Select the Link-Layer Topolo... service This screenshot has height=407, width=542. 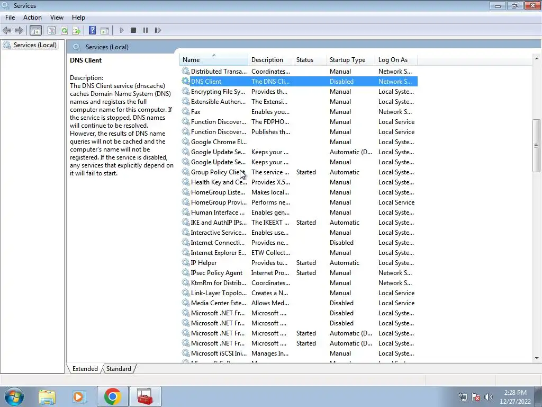point(299,293)
